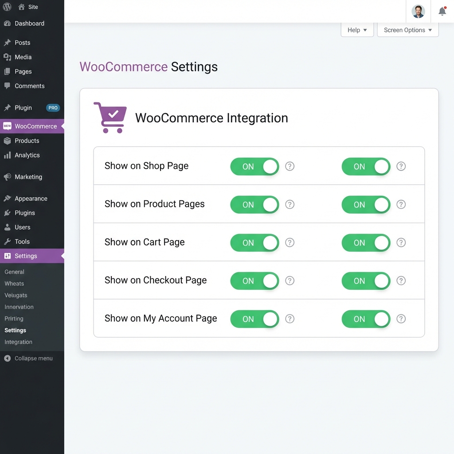Click the Settings sliders icon in sidebar
This screenshot has height=454, width=454.
pos(7,256)
